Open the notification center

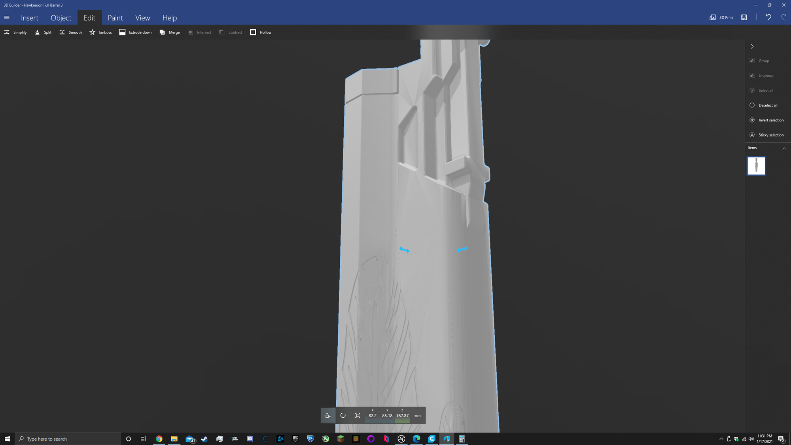pos(782,439)
